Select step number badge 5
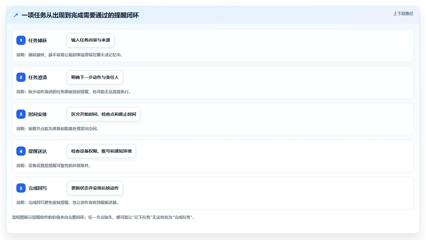This screenshot has height=240, width=426. click(x=21, y=188)
